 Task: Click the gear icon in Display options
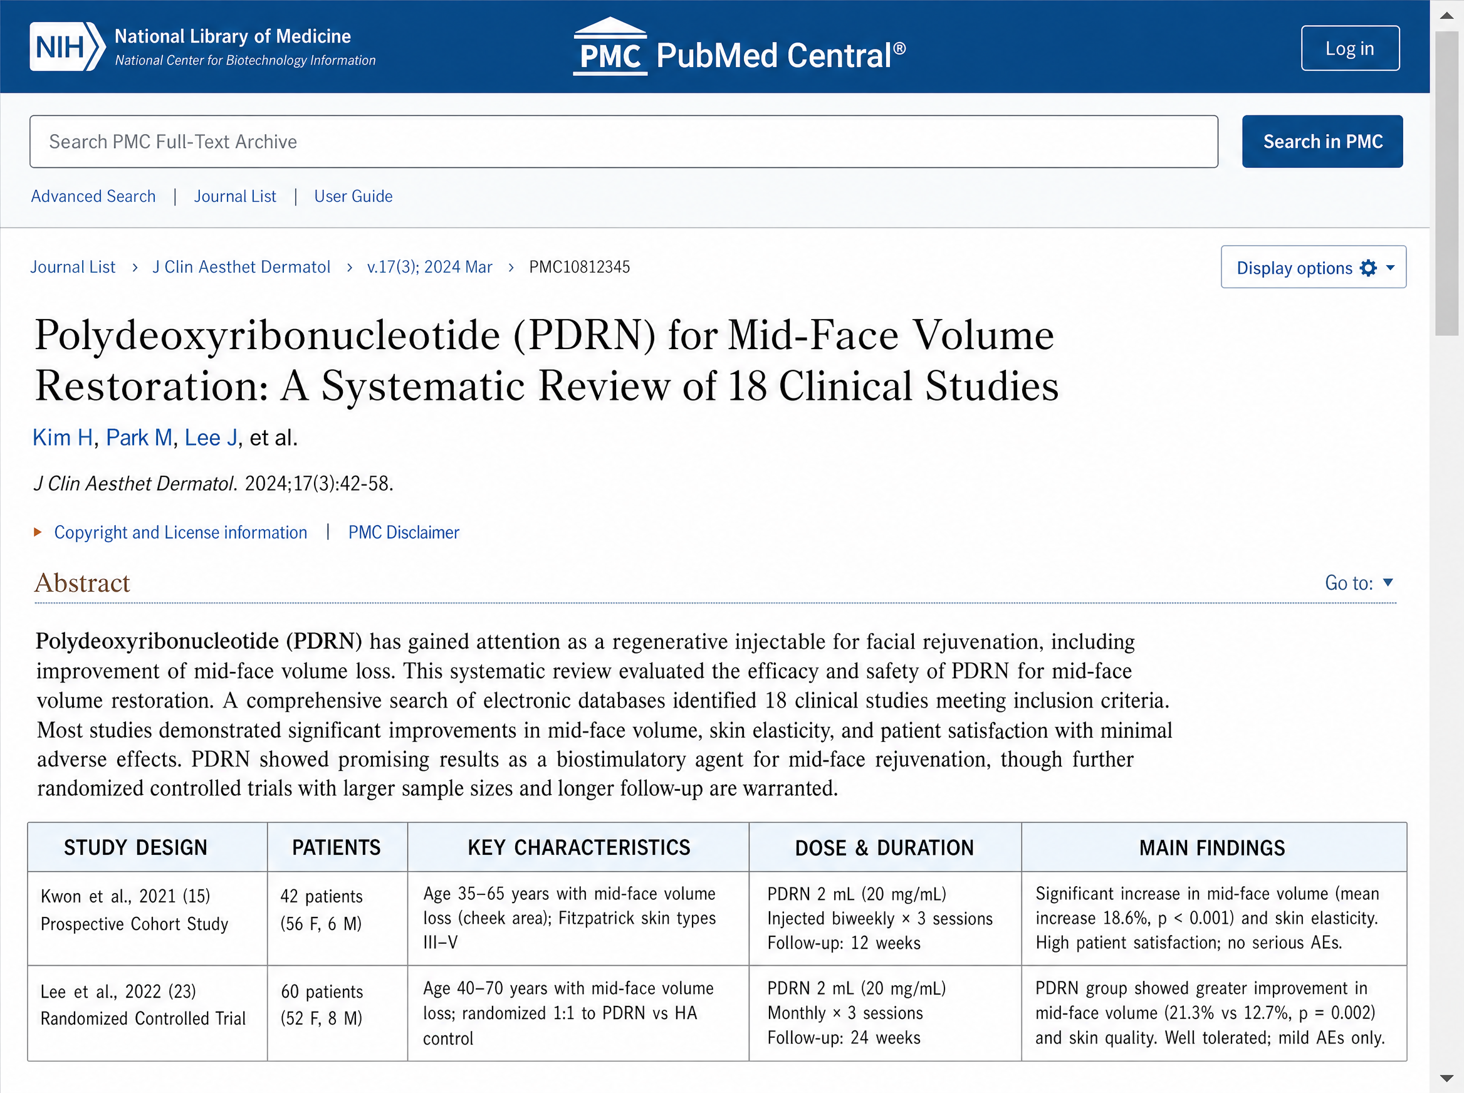(x=1368, y=267)
